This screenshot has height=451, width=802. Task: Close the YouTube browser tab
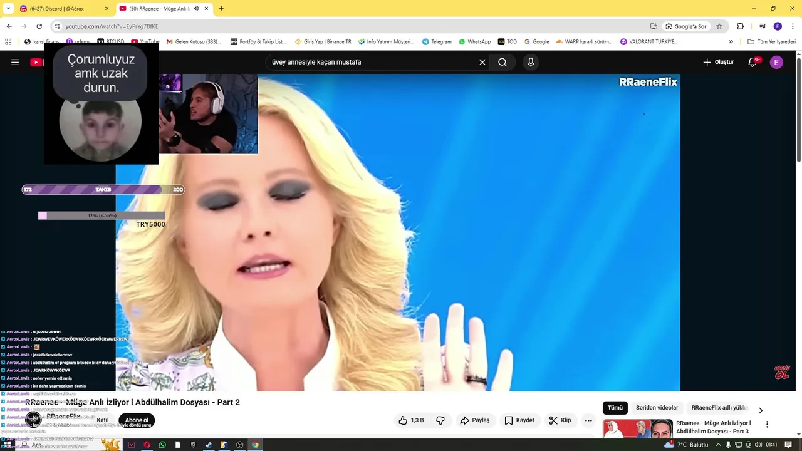[206, 9]
